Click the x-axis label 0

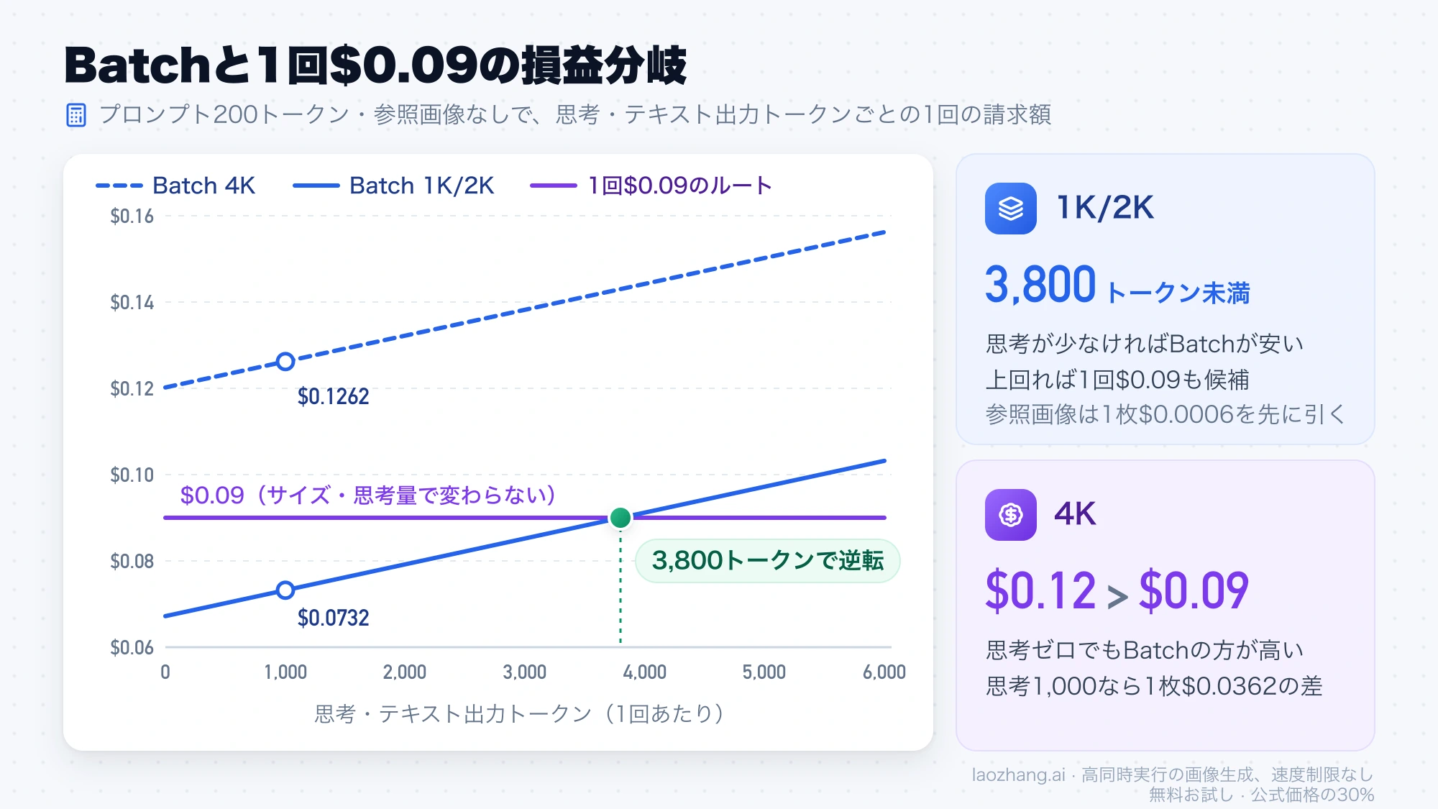pyautogui.click(x=165, y=672)
